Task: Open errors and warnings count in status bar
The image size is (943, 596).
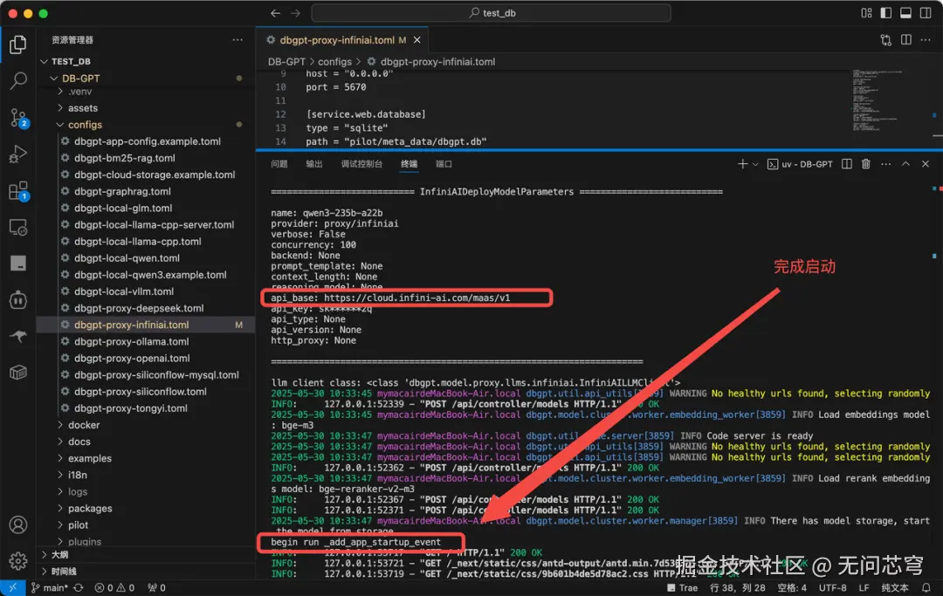Action: pyautogui.click(x=114, y=587)
